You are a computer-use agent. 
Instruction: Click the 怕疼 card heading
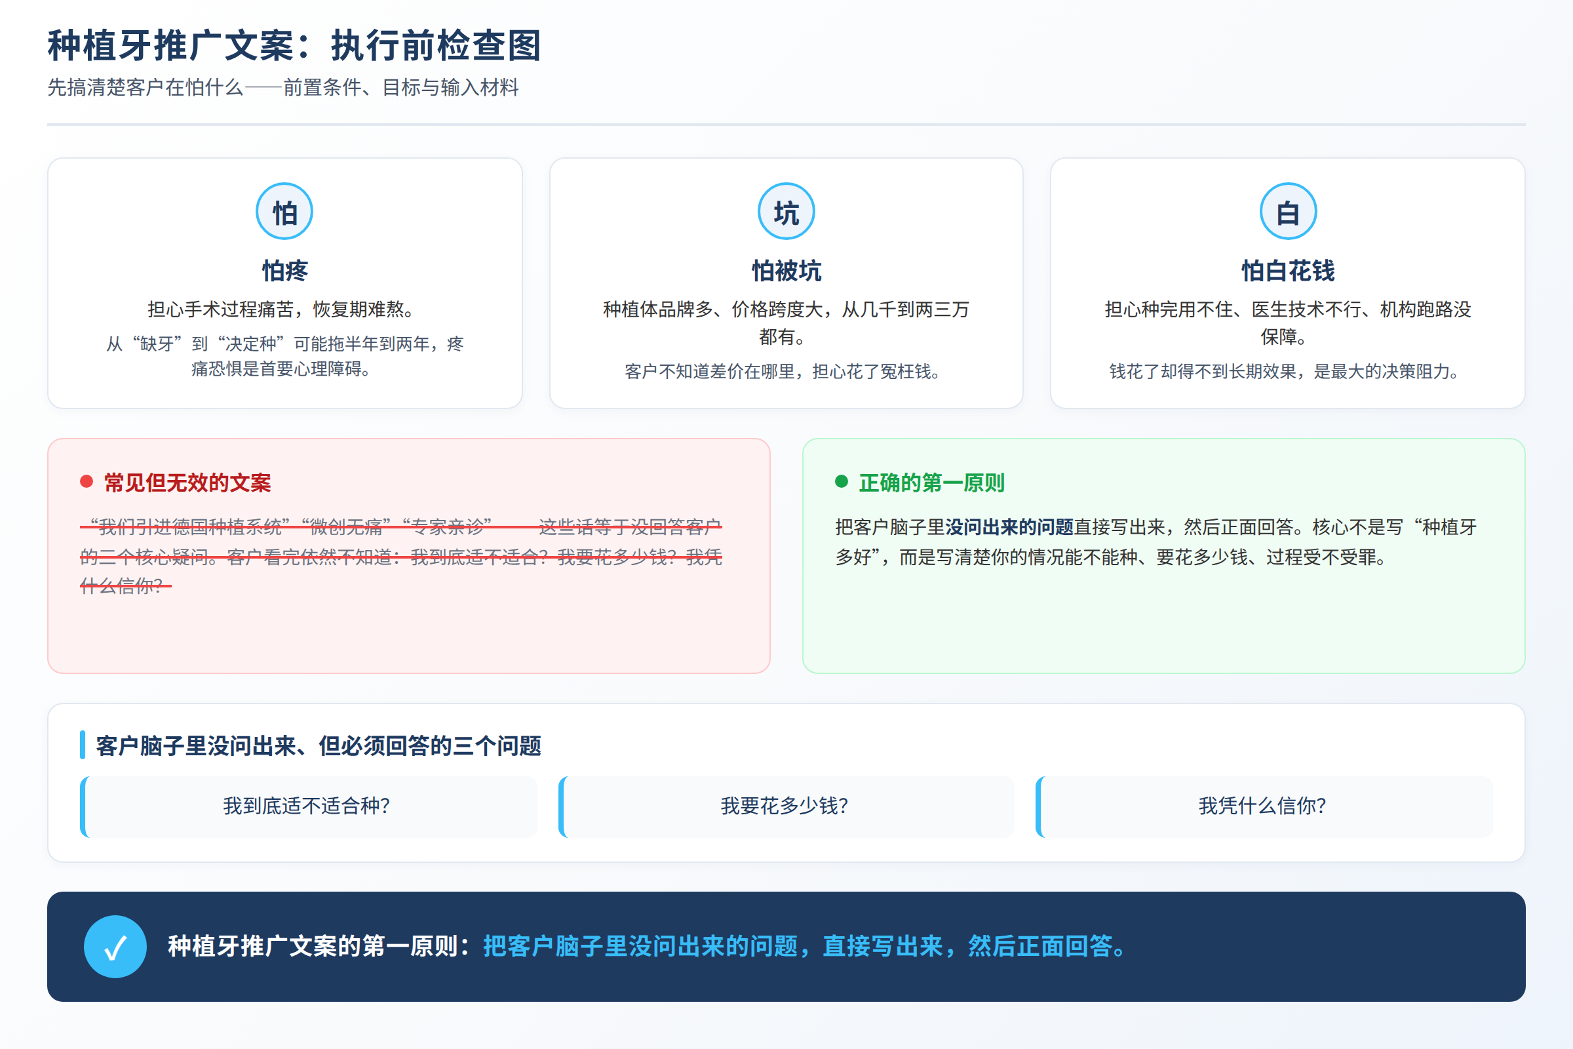(284, 271)
